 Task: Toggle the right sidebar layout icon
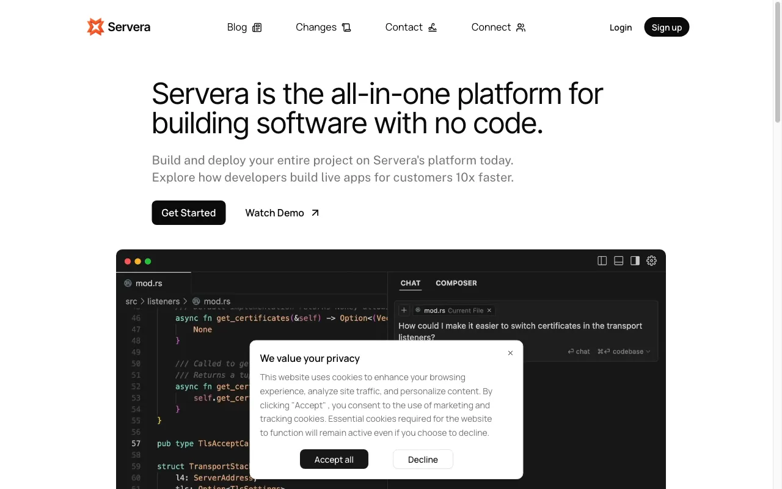tap(635, 261)
